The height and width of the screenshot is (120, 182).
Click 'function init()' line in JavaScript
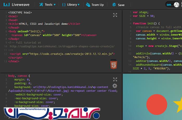pyautogui.click(x=146, y=23)
